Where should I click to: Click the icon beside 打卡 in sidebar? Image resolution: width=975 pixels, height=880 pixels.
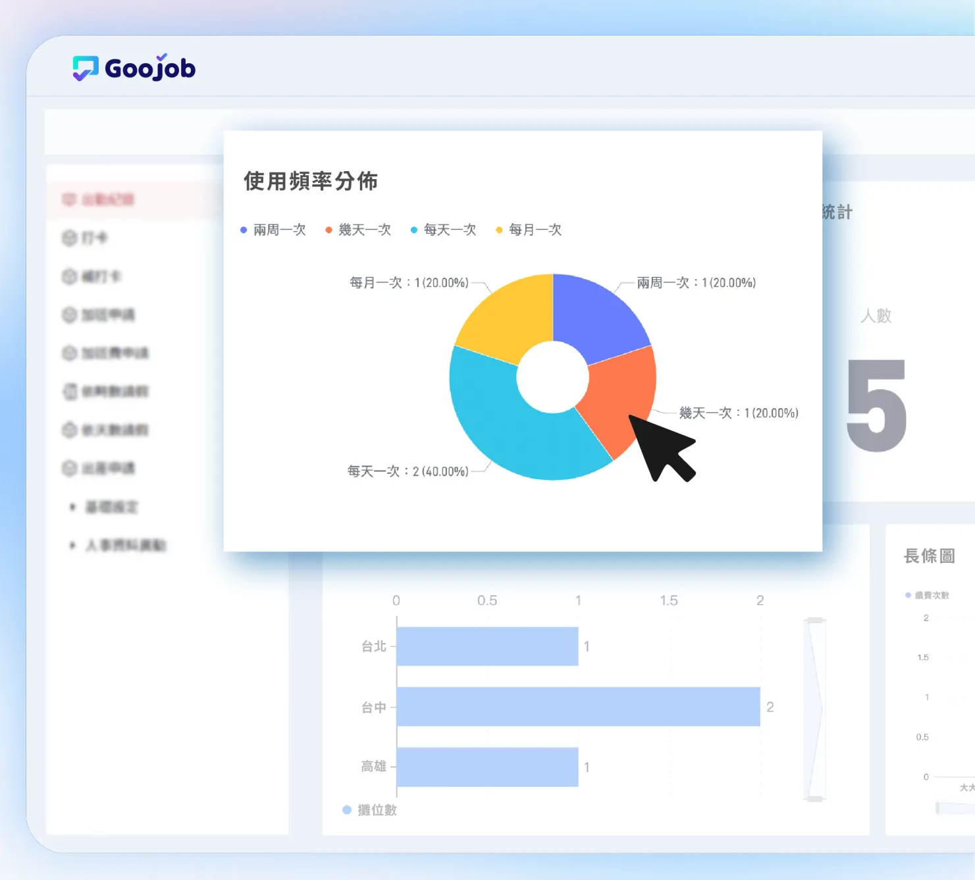point(69,238)
